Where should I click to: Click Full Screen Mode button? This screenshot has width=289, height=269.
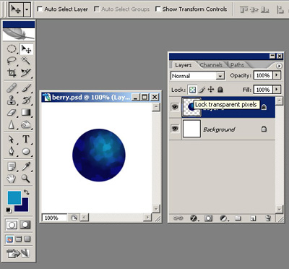coord(27,239)
